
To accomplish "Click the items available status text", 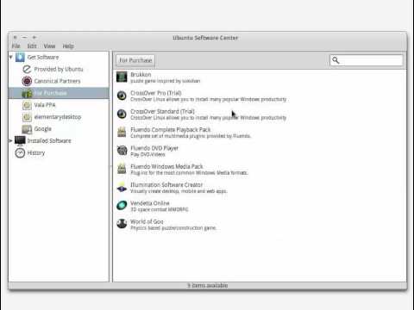I will click(208, 285).
